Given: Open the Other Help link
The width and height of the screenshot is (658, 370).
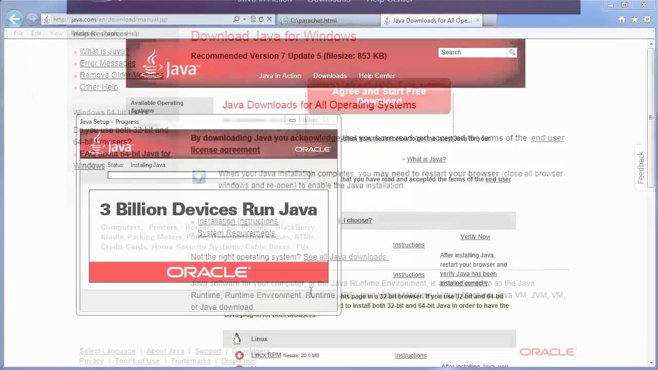Looking at the screenshot, I should click(x=99, y=87).
